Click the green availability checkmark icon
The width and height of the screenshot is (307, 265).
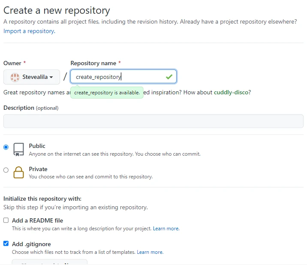pos(169,77)
